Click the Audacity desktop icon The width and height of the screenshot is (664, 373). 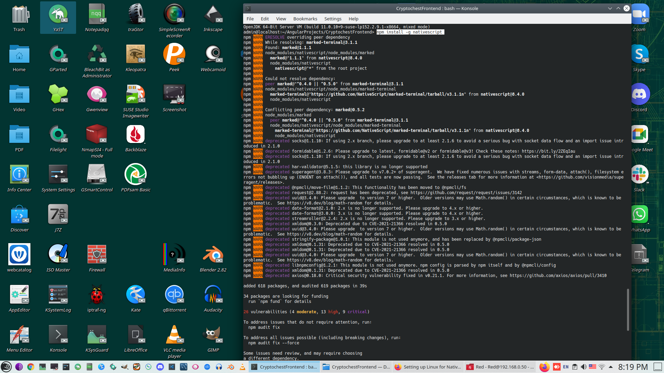pyautogui.click(x=213, y=296)
